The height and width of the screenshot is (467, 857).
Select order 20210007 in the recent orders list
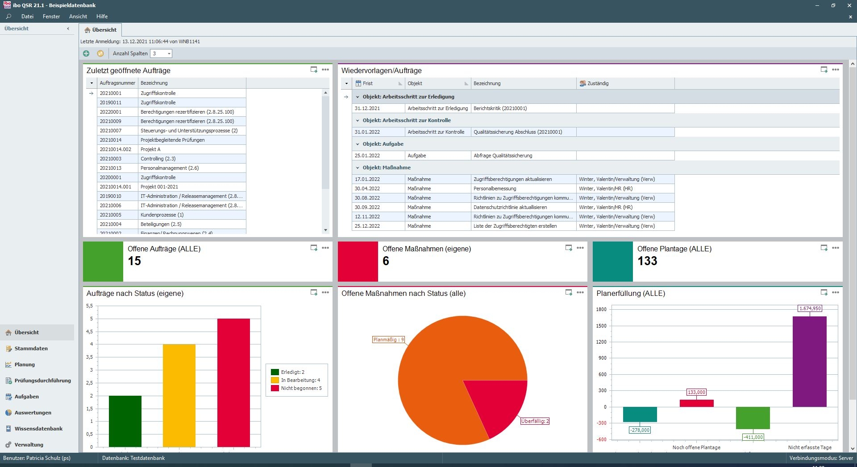111,131
